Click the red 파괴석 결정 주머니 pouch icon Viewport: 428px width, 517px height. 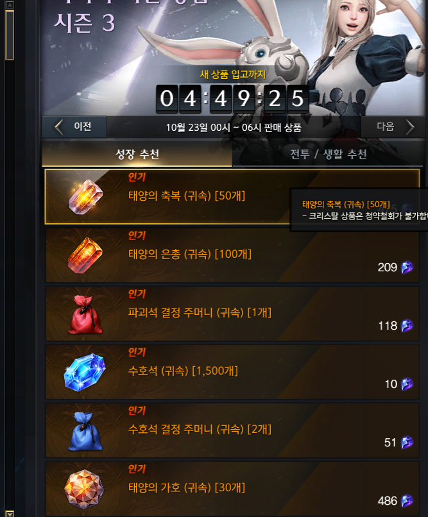(85, 314)
